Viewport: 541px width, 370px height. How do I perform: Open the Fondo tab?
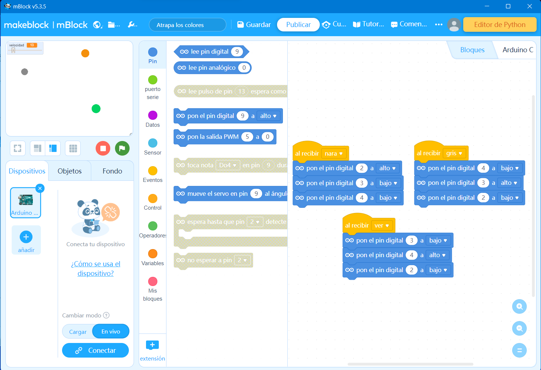point(112,171)
